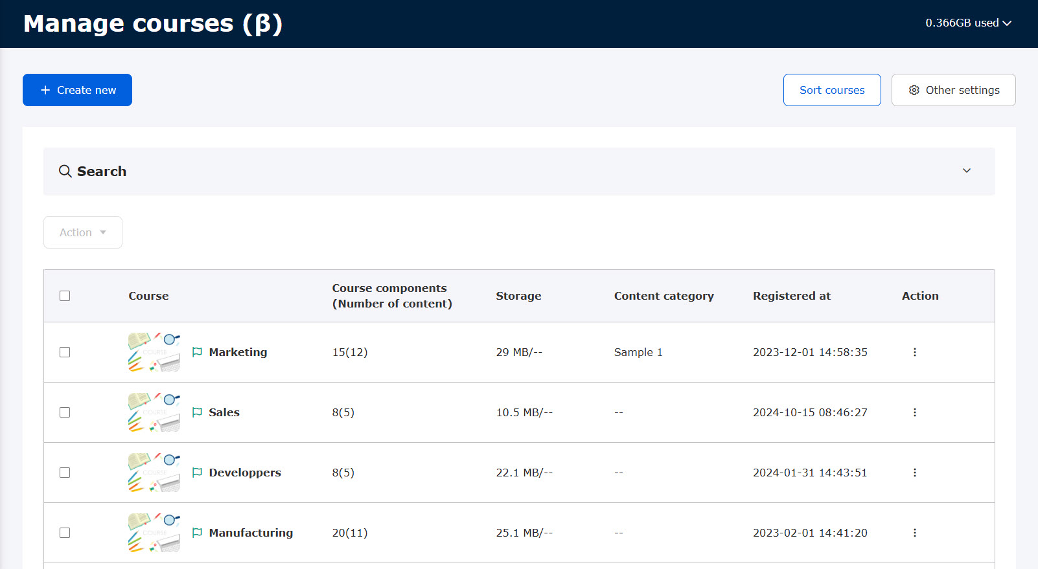Screen dimensions: 1038x569
Task: Select the Sales course checkbox
Action: [x=65, y=412]
